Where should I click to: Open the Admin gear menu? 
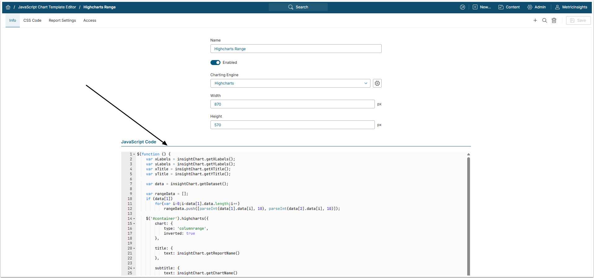[x=536, y=7]
